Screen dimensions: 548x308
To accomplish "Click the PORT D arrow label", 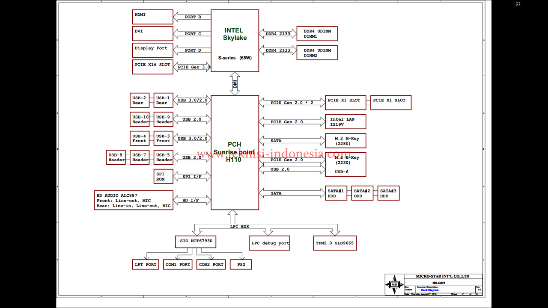I will point(193,50).
